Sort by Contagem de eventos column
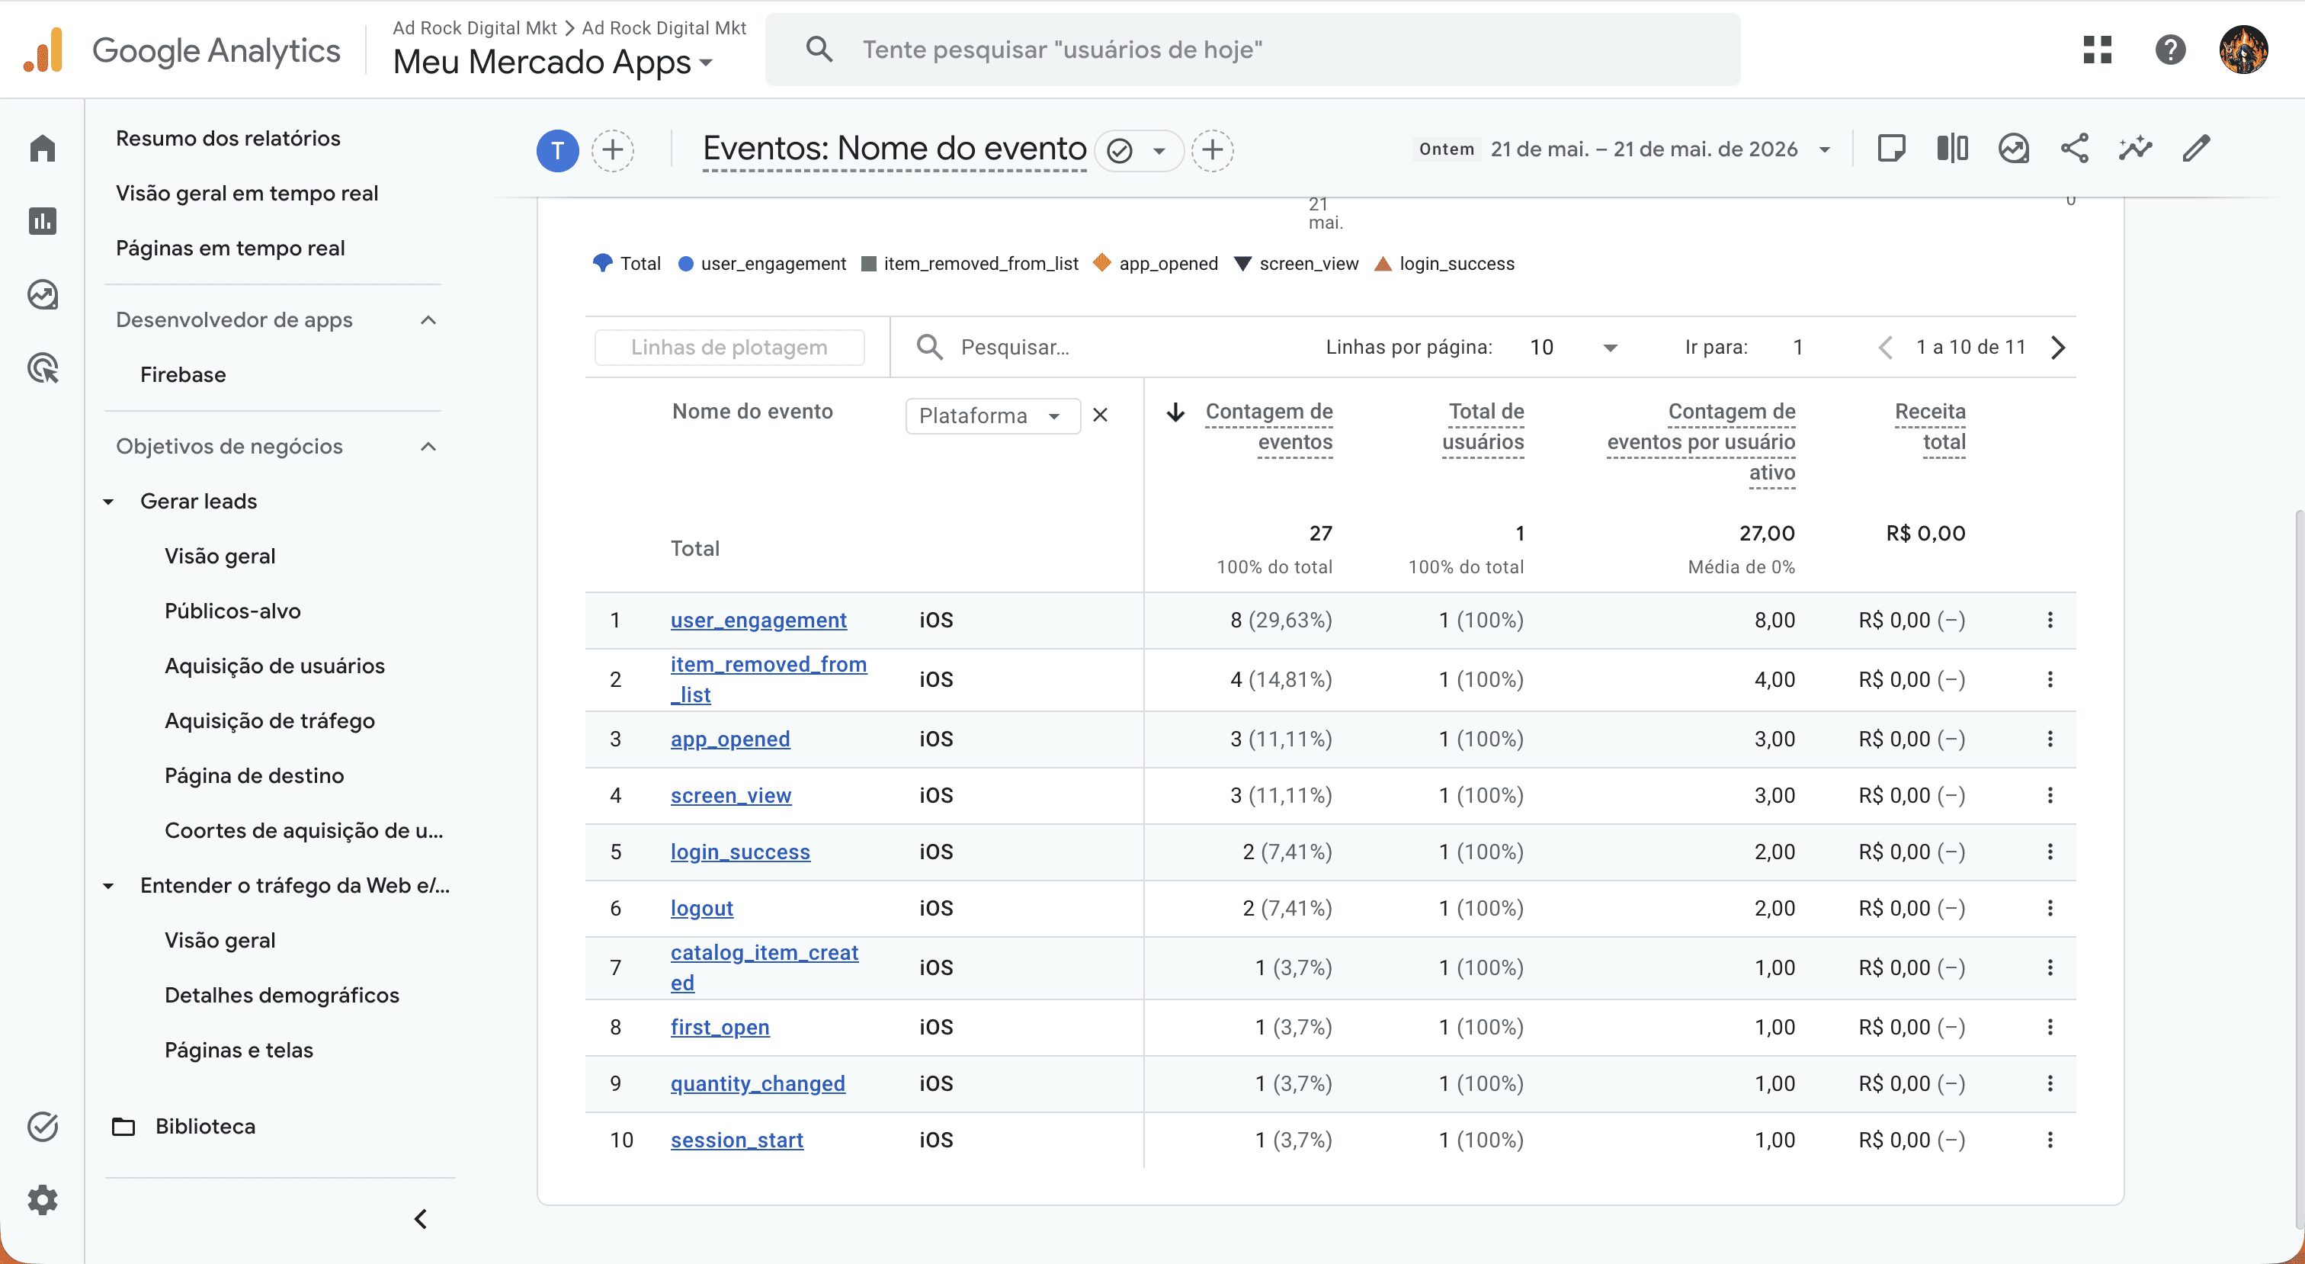This screenshot has width=2305, height=1264. [x=1268, y=427]
